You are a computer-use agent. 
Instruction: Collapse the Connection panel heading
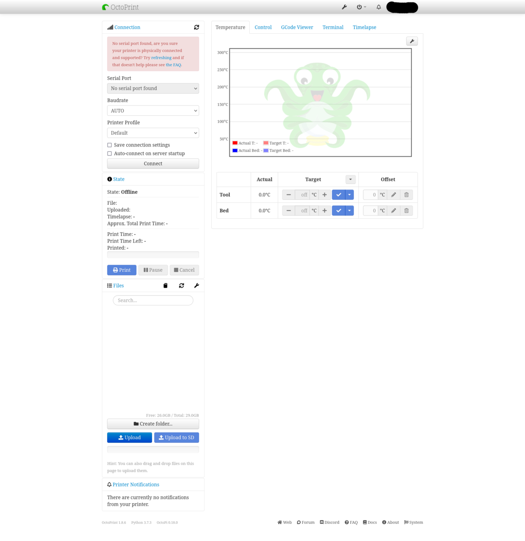tap(127, 28)
